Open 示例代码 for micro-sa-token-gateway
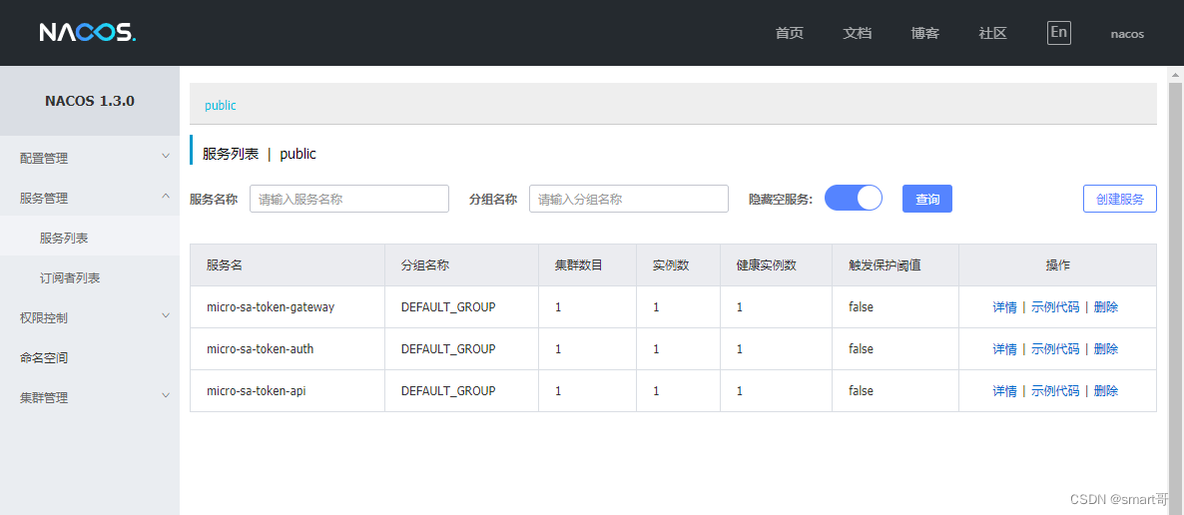This screenshot has width=1184, height=515. tap(1055, 307)
